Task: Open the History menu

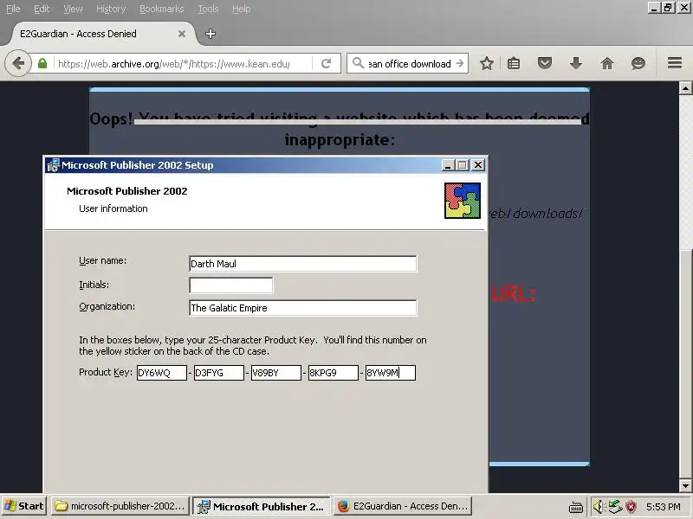Action: click(x=111, y=9)
